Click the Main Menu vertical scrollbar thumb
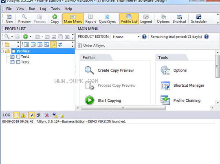 tap(217, 66)
